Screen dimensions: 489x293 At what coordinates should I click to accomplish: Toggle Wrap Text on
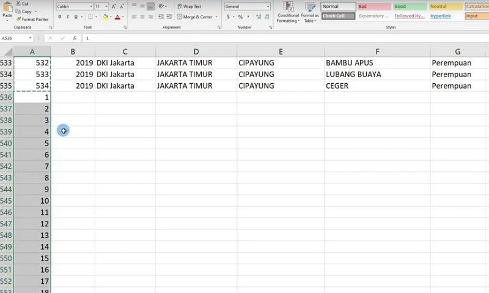(x=189, y=7)
